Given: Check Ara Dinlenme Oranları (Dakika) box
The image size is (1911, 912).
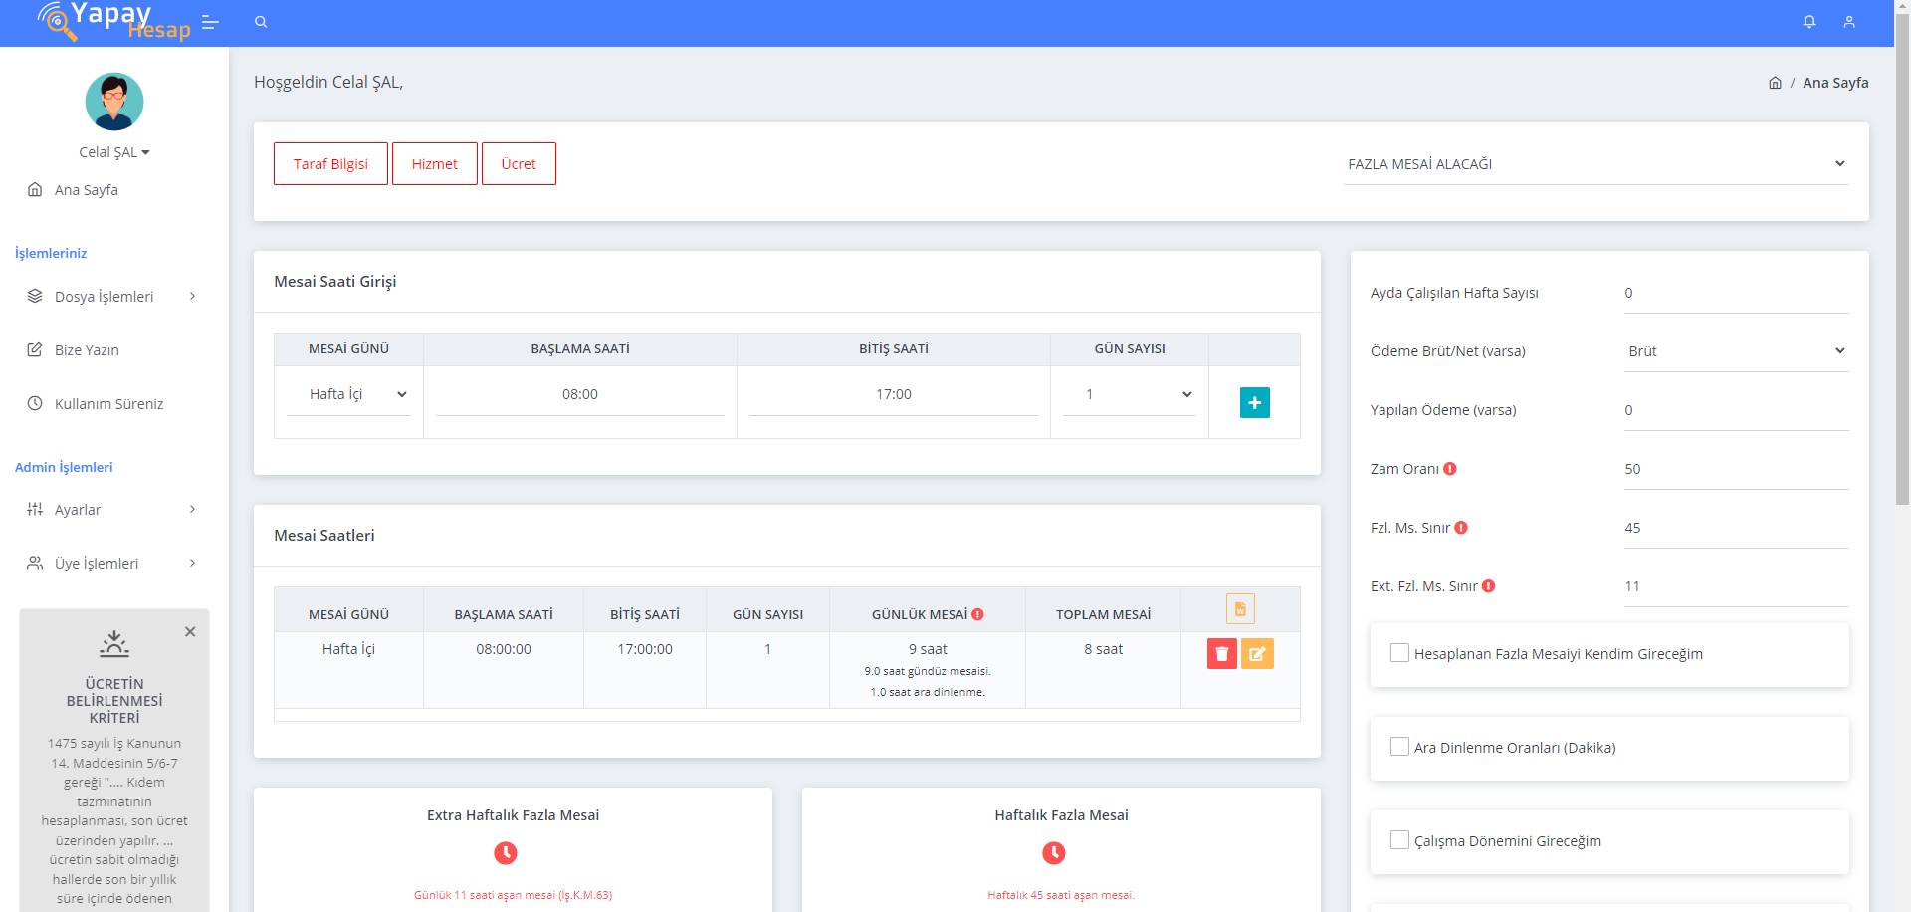Looking at the screenshot, I should coord(1399,747).
